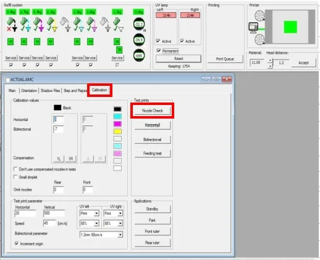Image resolution: width=320 pixels, height=260 pixels.
Task: Click the Nozzle Check button
Action: [153, 111]
